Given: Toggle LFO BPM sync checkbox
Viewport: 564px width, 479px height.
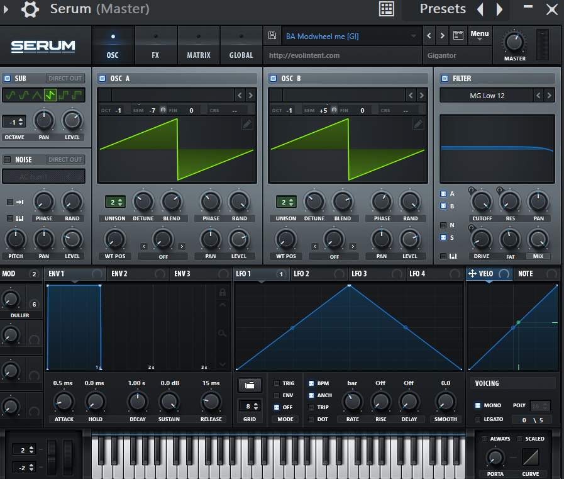Looking at the screenshot, I should (x=311, y=383).
